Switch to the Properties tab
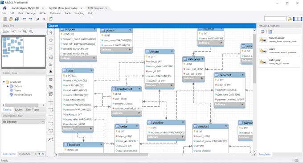Viewport: 303px width, 163px height. coord(25,154)
